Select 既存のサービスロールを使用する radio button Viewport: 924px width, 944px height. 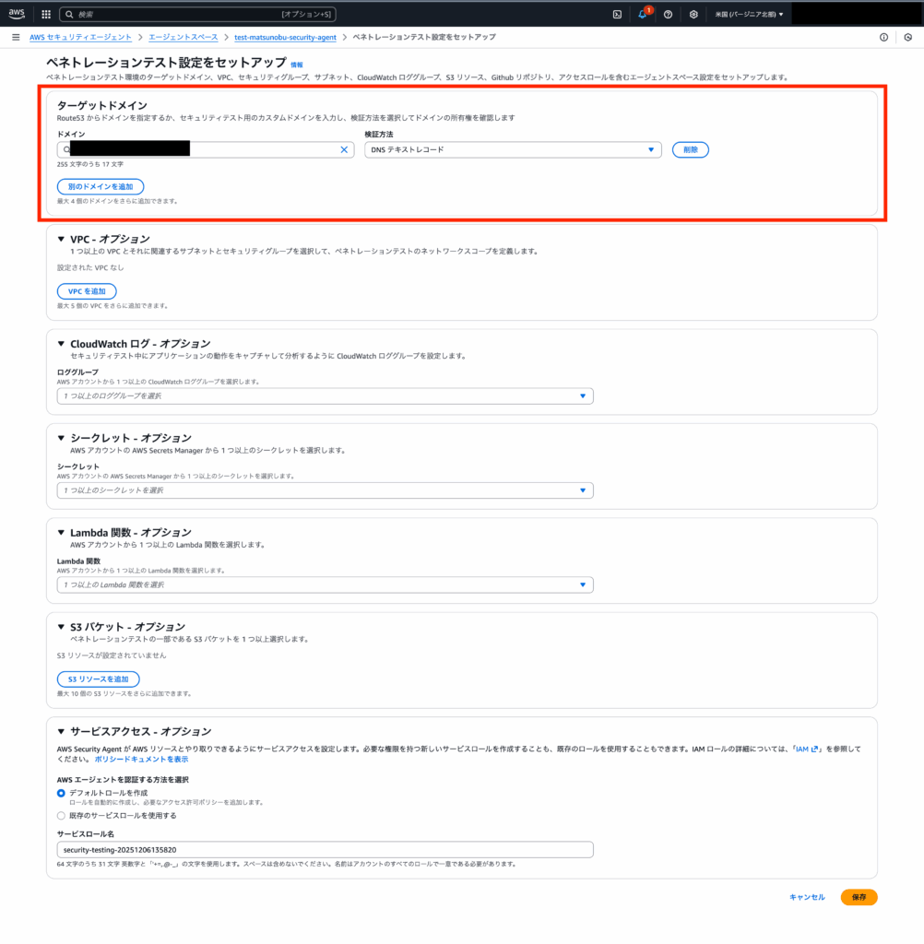pos(61,816)
